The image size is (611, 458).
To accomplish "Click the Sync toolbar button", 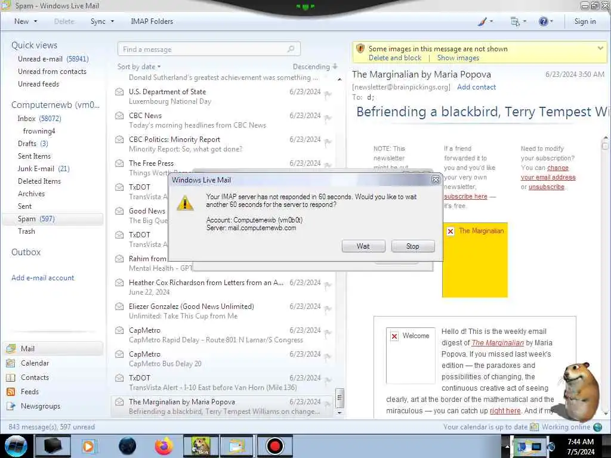I will (x=98, y=21).
